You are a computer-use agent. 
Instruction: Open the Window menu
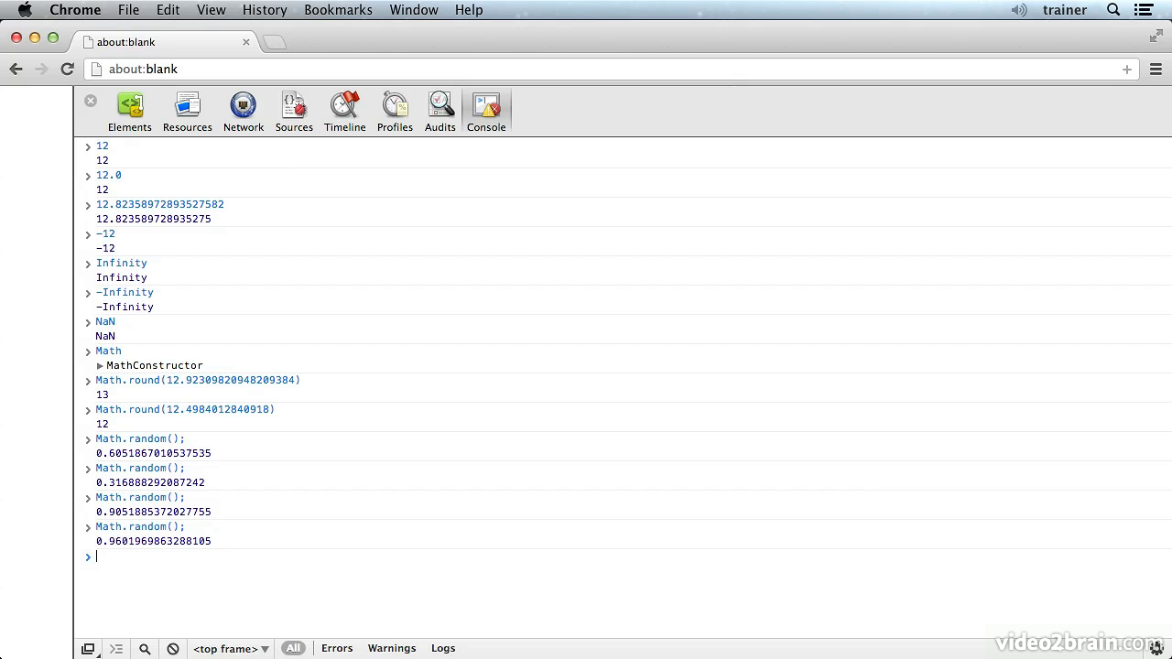click(414, 10)
